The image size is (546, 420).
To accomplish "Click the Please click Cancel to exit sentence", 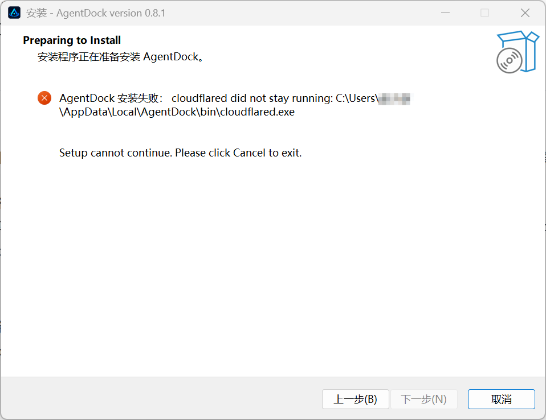I will [238, 153].
